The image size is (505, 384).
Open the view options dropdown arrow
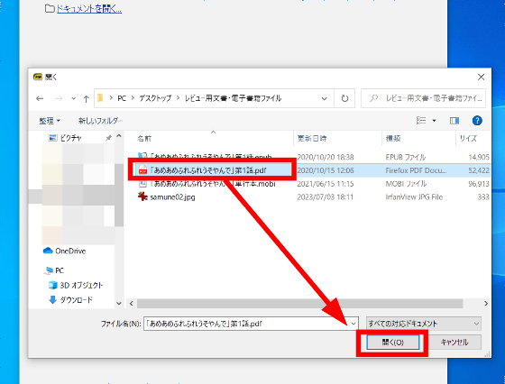[x=434, y=121]
